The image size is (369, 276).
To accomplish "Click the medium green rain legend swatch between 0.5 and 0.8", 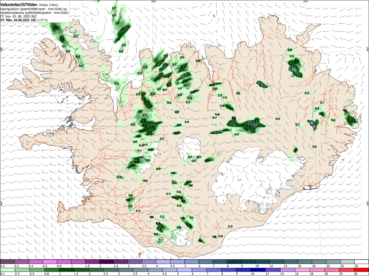I will pyautogui.click(x=37, y=270).
